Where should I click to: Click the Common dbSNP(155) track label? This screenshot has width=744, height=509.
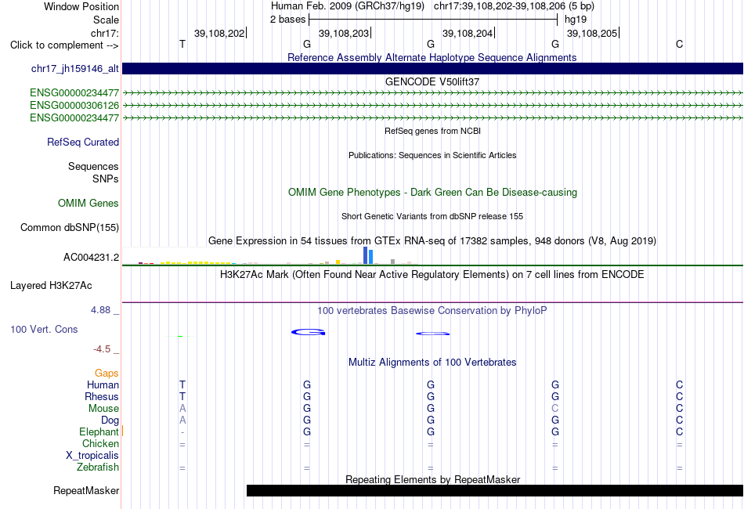pos(70,227)
